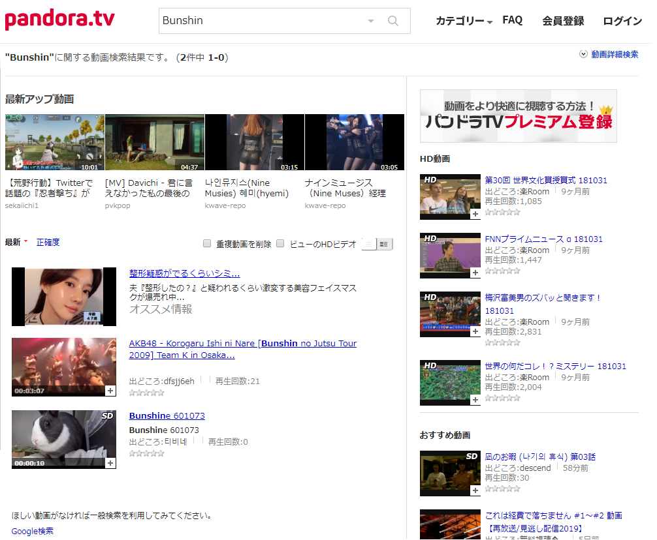The height and width of the screenshot is (540, 657).
Task: Go to 会員登録 sign-up
Action: coord(563,20)
